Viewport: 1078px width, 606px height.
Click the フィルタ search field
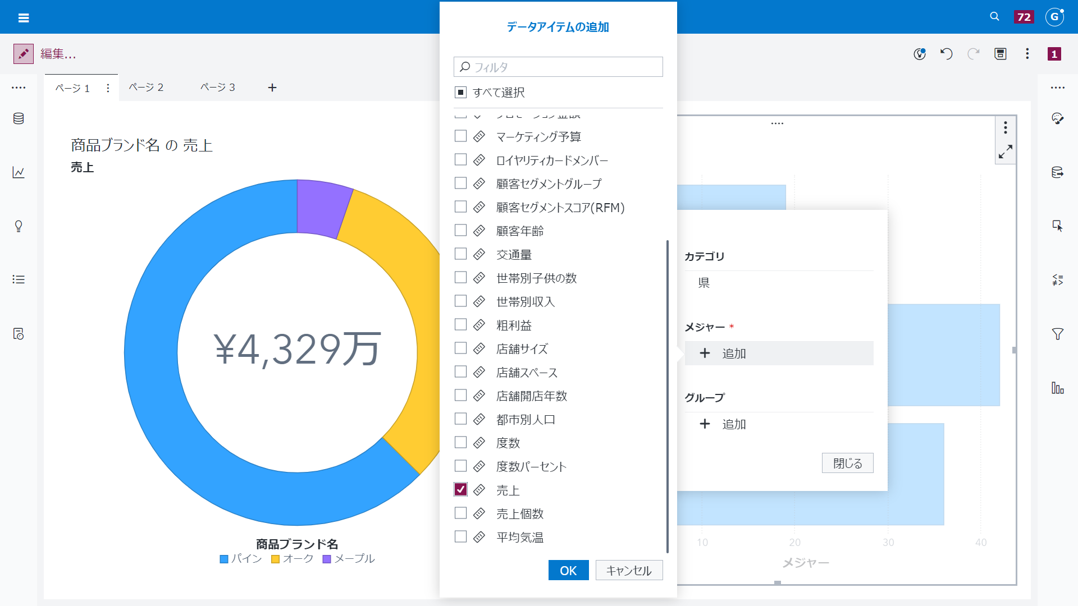click(x=558, y=67)
